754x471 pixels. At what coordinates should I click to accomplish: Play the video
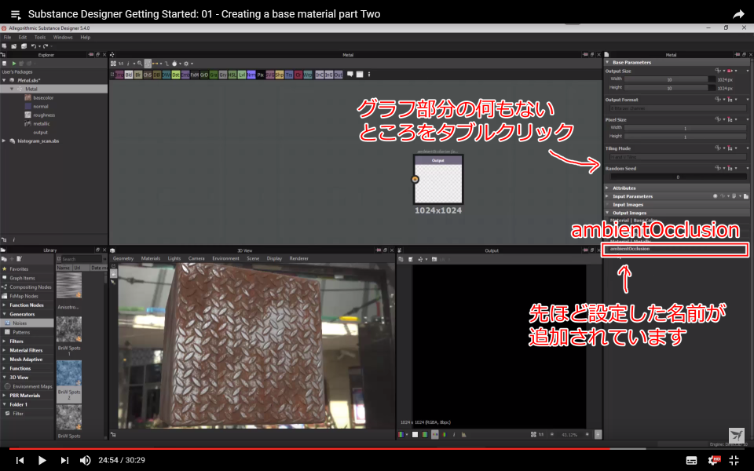pos(42,461)
